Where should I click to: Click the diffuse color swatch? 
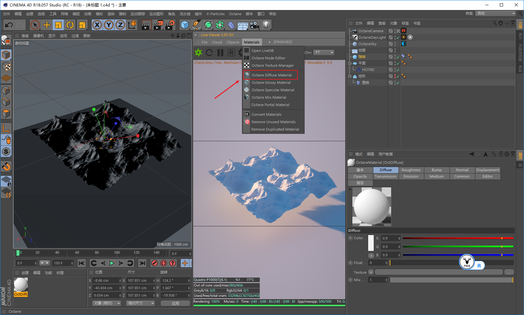coord(371,243)
